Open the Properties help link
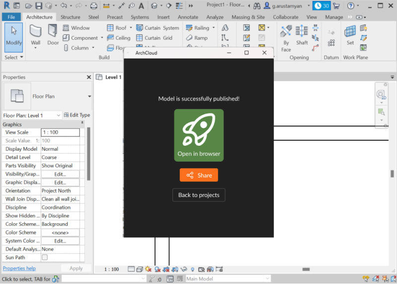 pyautogui.click(x=19, y=269)
